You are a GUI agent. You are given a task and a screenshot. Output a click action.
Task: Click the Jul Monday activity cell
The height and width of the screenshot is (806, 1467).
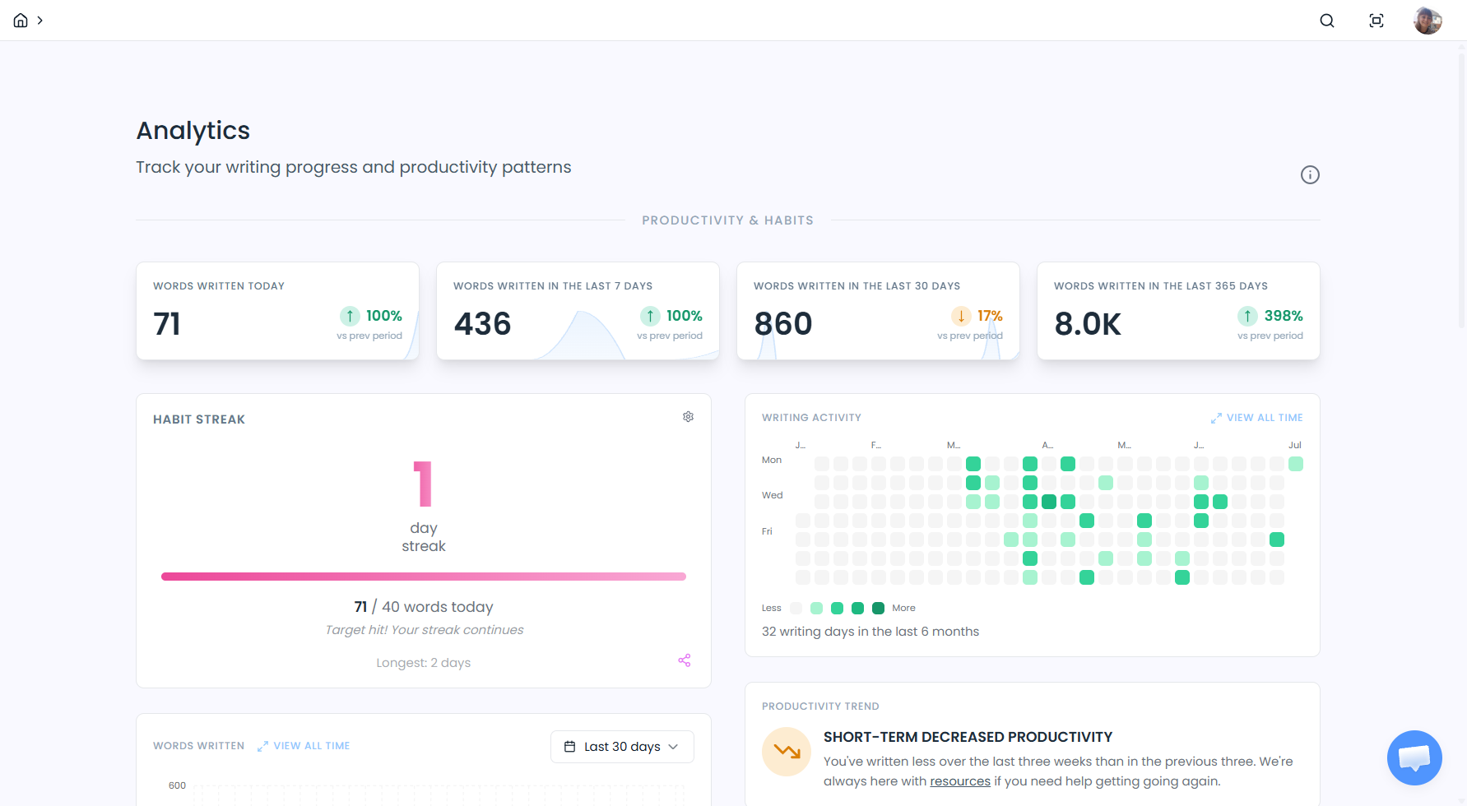pos(1296,464)
